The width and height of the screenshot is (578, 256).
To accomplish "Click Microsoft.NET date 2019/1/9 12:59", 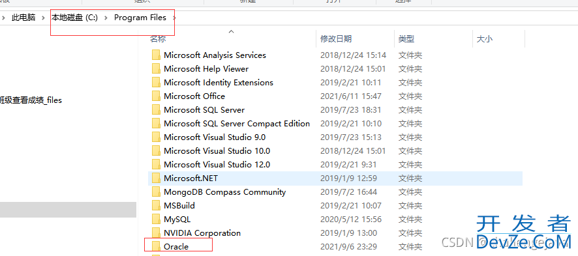I will point(348,178).
